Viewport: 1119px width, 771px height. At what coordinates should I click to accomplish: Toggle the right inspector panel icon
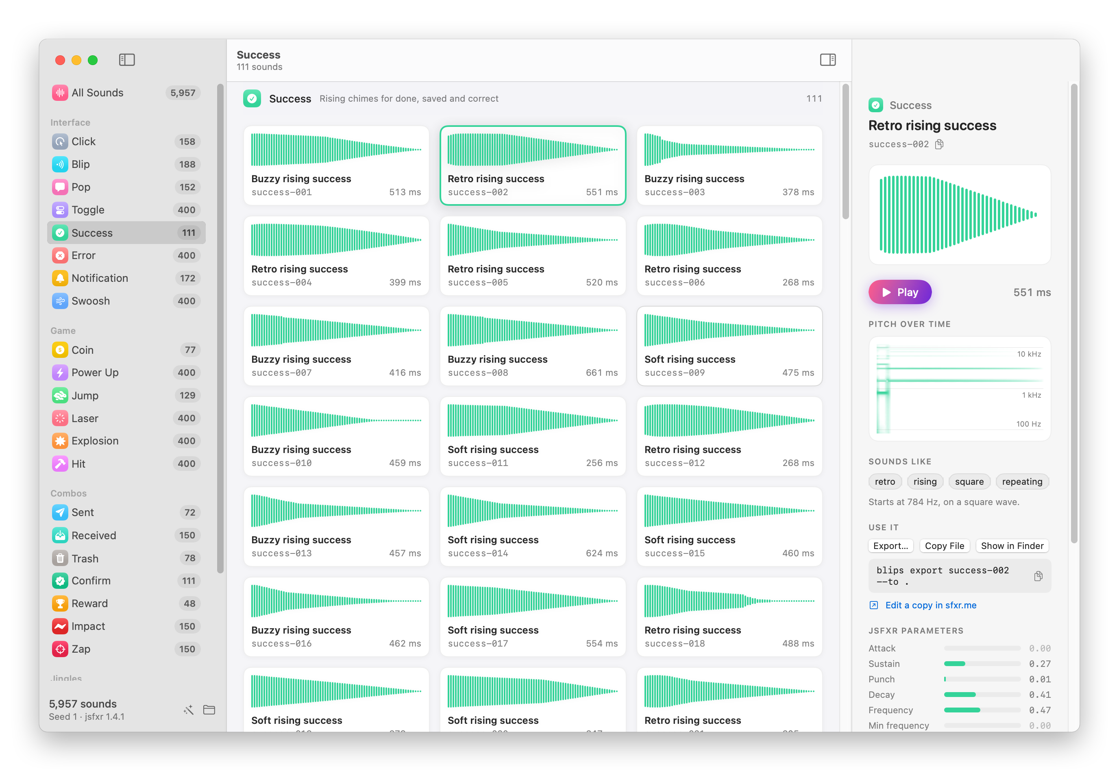[x=828, y=60]
